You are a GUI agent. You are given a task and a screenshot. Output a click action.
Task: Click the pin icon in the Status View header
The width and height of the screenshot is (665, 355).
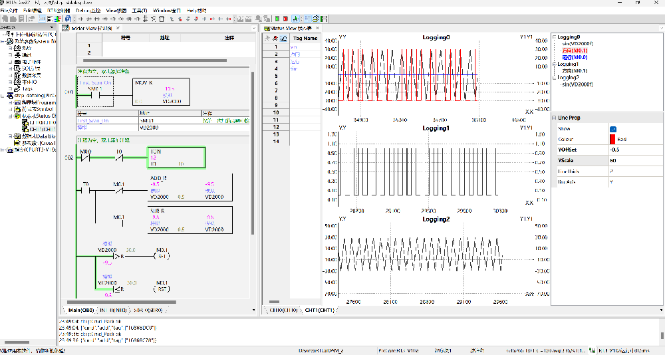(x=268, y=39)
